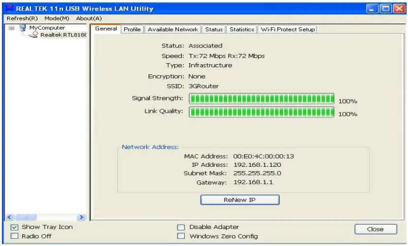Click the Associated status value

click(x=205, y=46)
